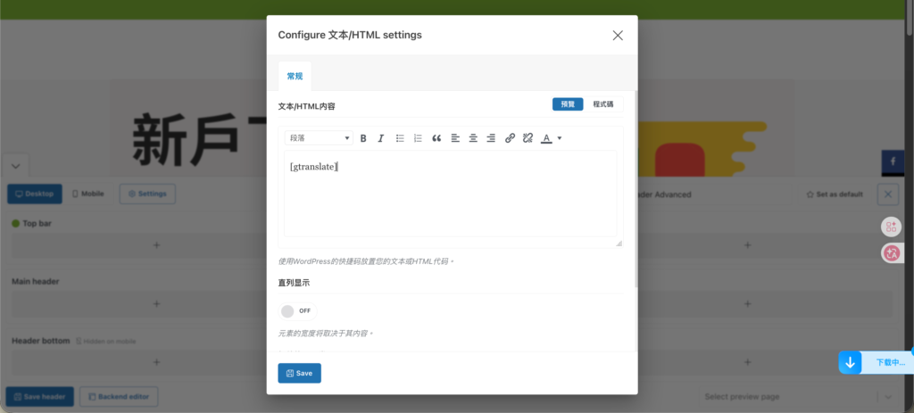This screenshot has height=413, width=914.
Task: Click the text color A icon
Action: click(x=546, y=138)
